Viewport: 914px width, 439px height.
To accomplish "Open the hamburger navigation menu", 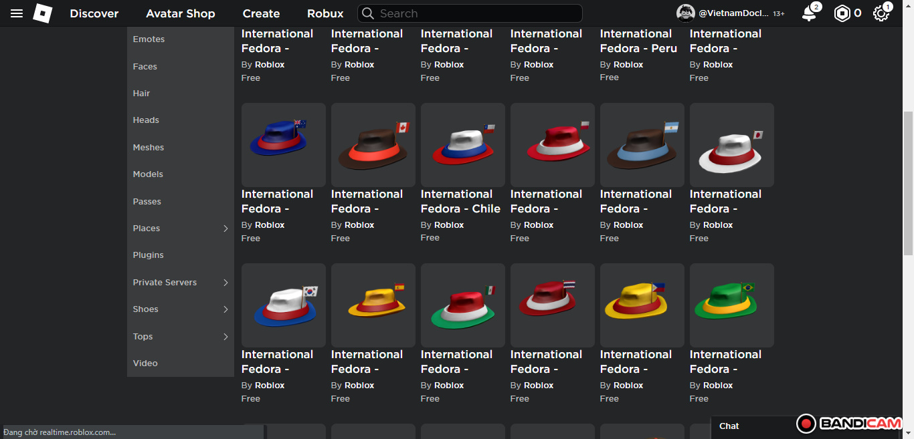I will pyautogui.click(x=17, y=13).
